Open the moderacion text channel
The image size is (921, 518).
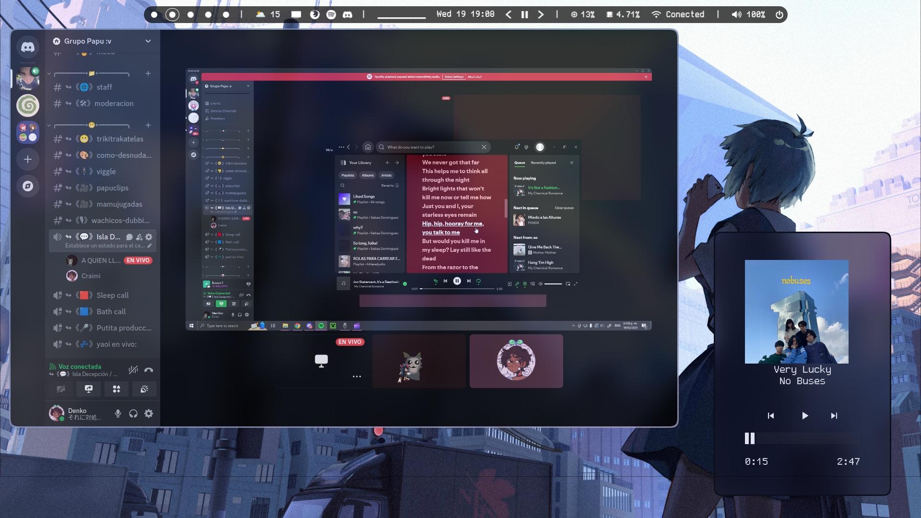[114, 104]
